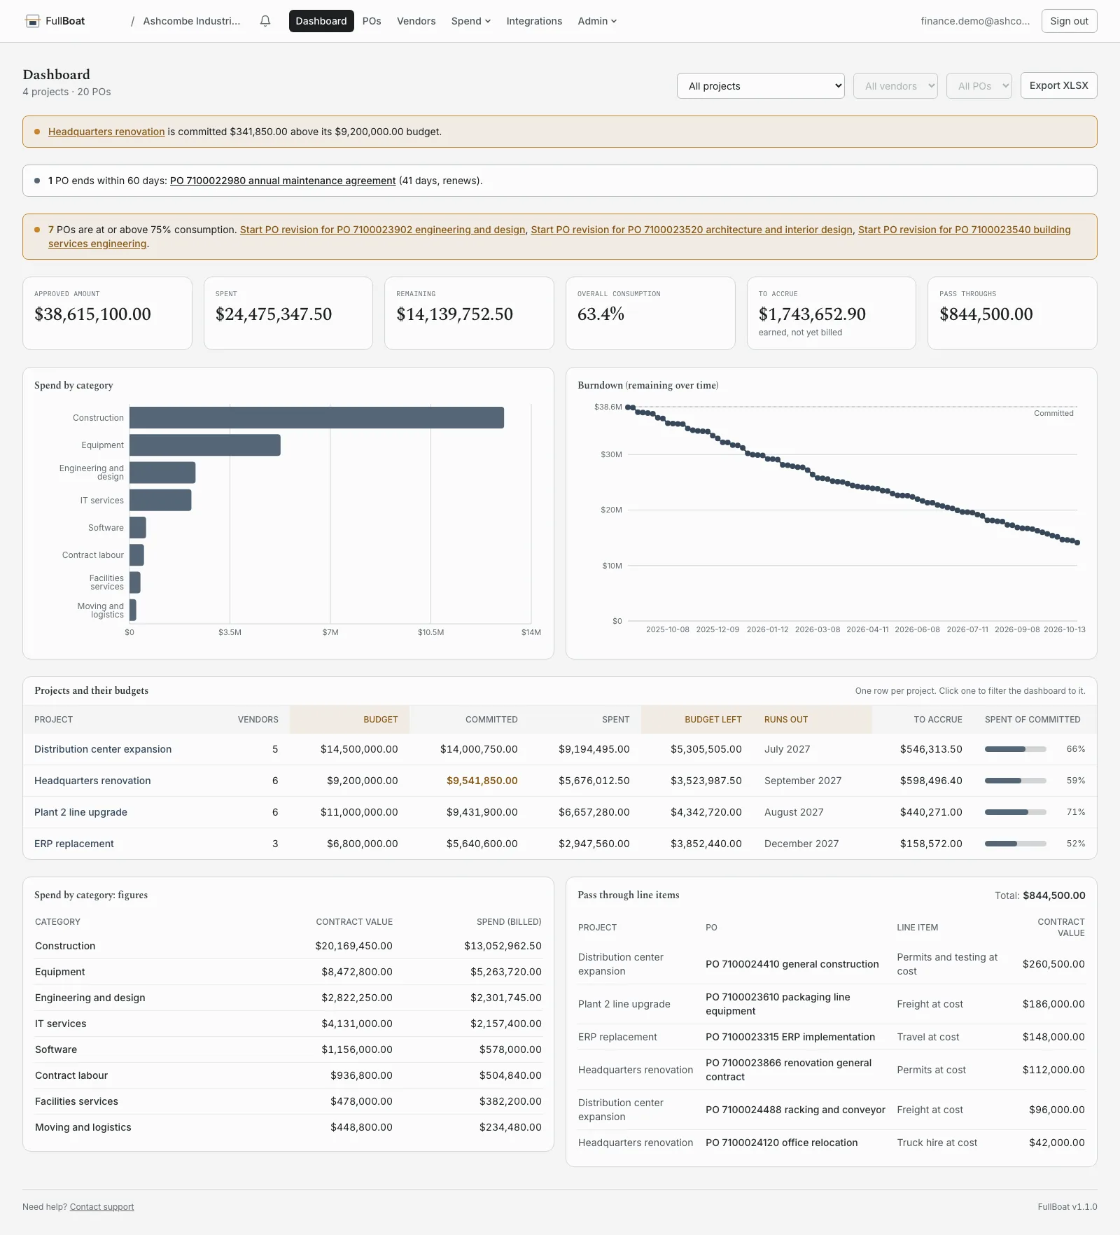The image size is (1120, 1235).
Task: Open the Dashboard tab
Action: 321,21
